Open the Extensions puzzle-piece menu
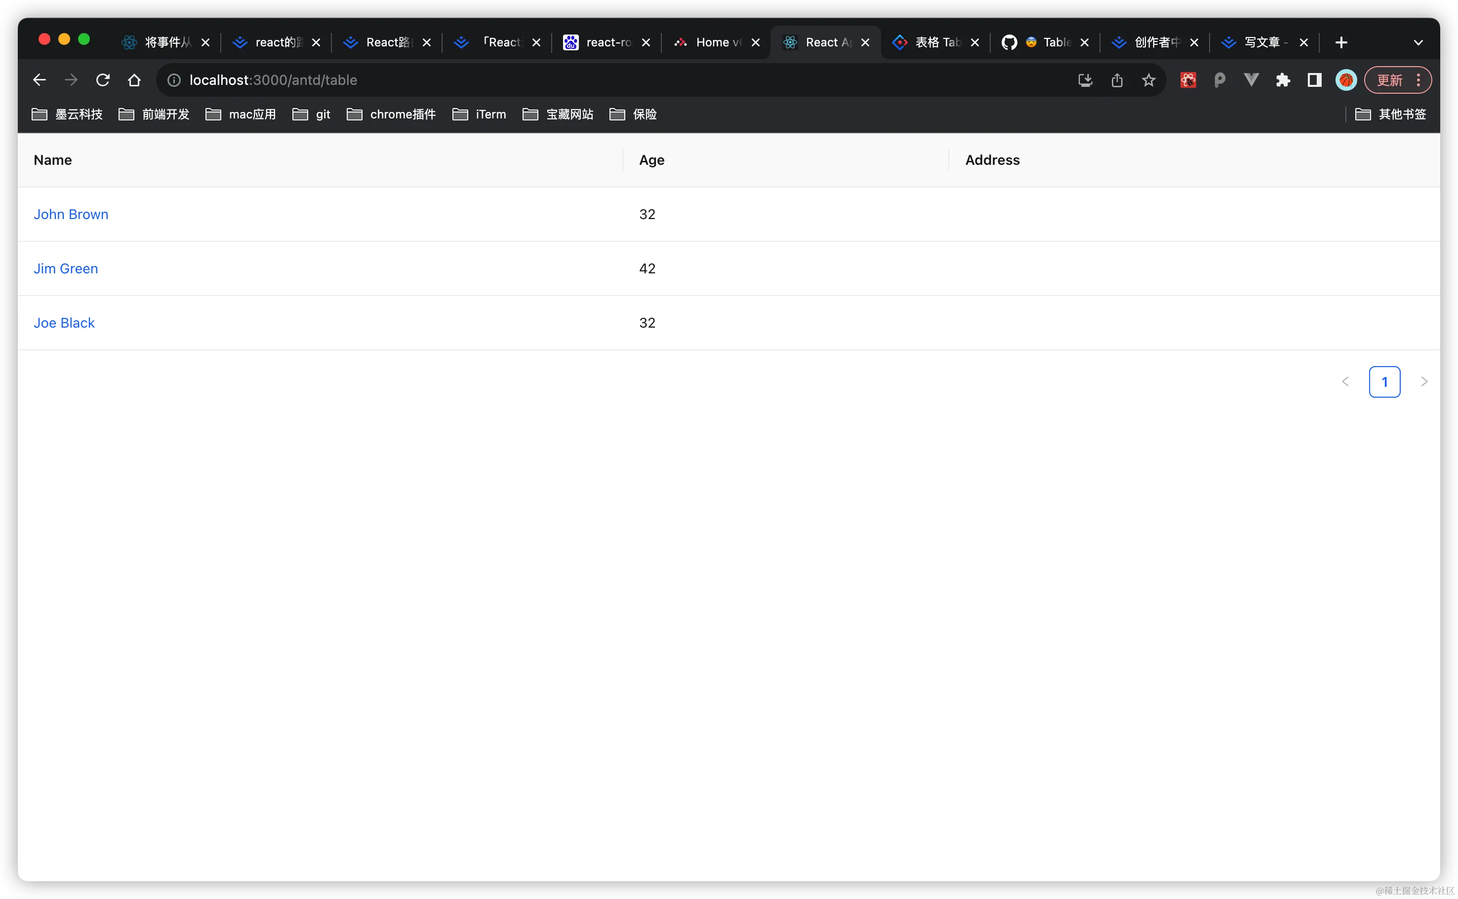1458x899 pixels. point(1283,79)
